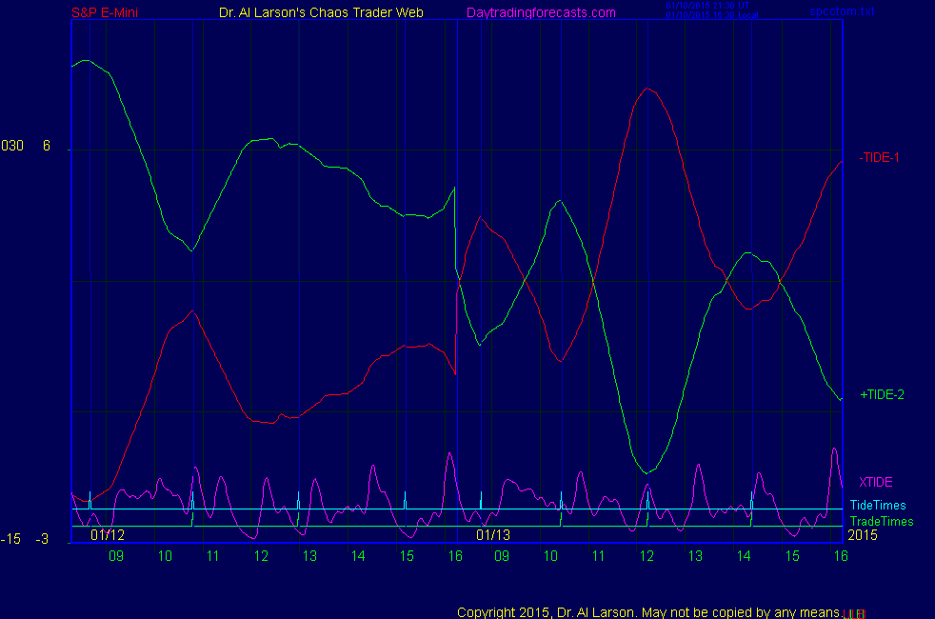Screen dimensions: 935x619
Task: Click the red peak of the -TIDE-1 curve
Action: pyautogui.click(x=648, y=89)
